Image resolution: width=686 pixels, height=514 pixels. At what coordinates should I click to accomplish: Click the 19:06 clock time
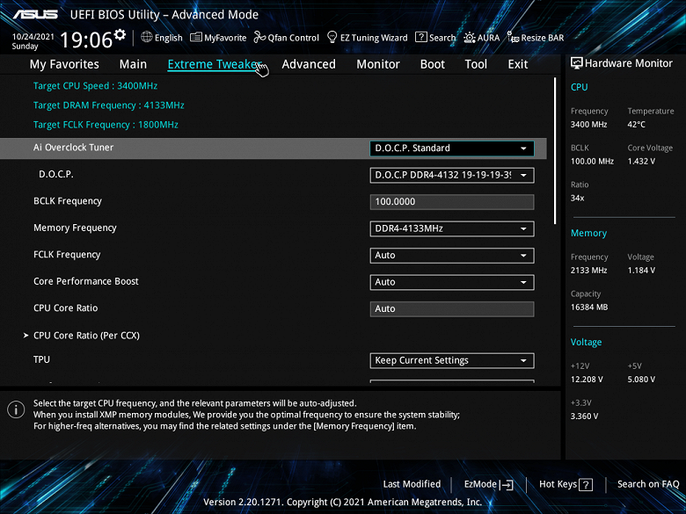pyautogui.click(x=86, y=40)
